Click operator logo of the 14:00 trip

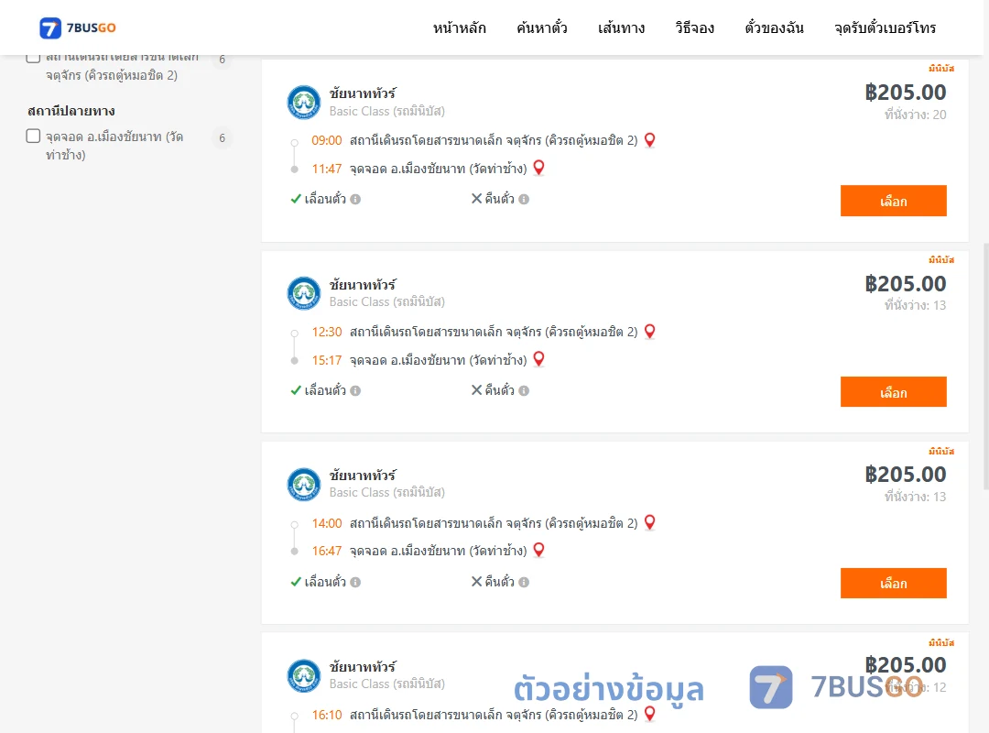point(304,485)
